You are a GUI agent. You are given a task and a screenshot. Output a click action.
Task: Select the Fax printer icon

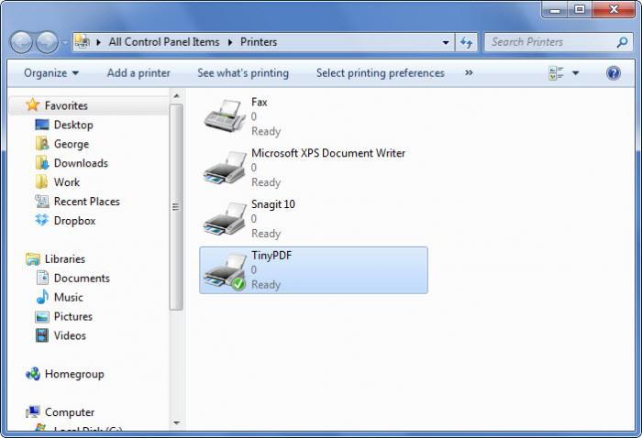pos(225,115)
